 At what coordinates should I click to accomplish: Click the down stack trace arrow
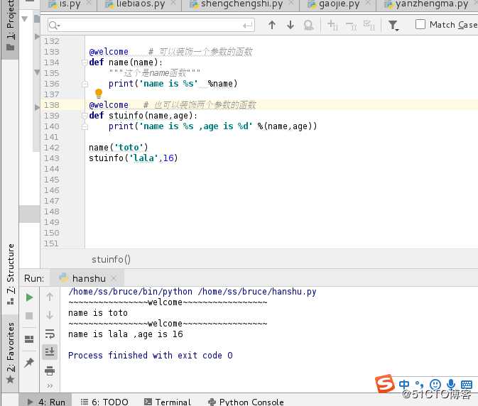(x=50, y=315)
